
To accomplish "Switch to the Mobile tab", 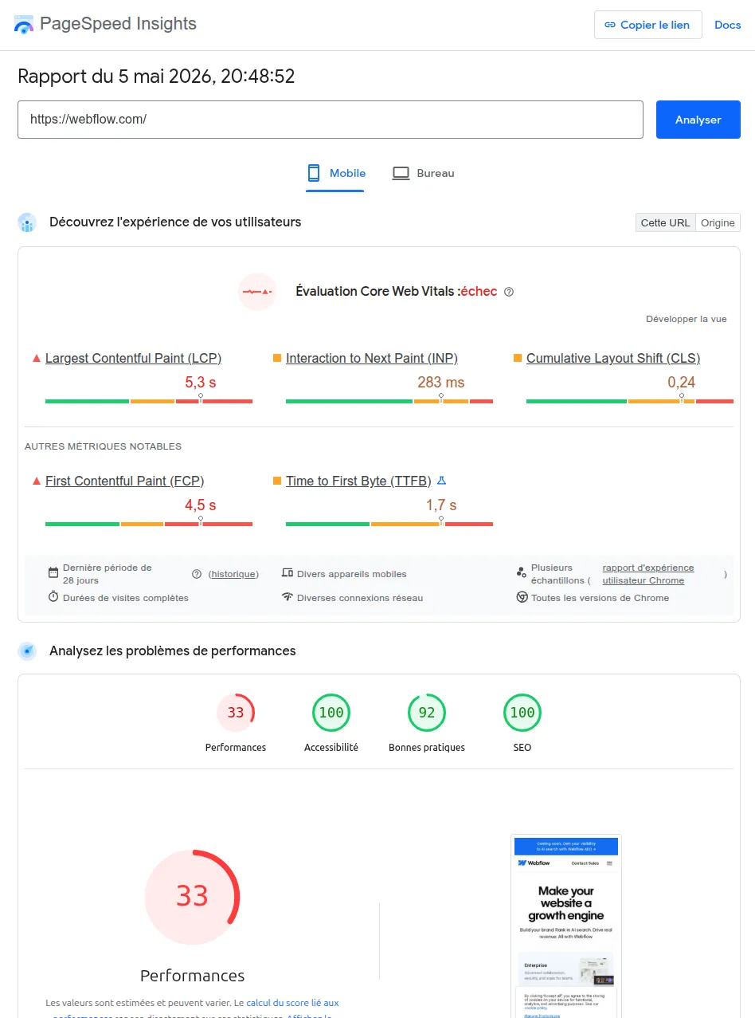I will [335, 173].
